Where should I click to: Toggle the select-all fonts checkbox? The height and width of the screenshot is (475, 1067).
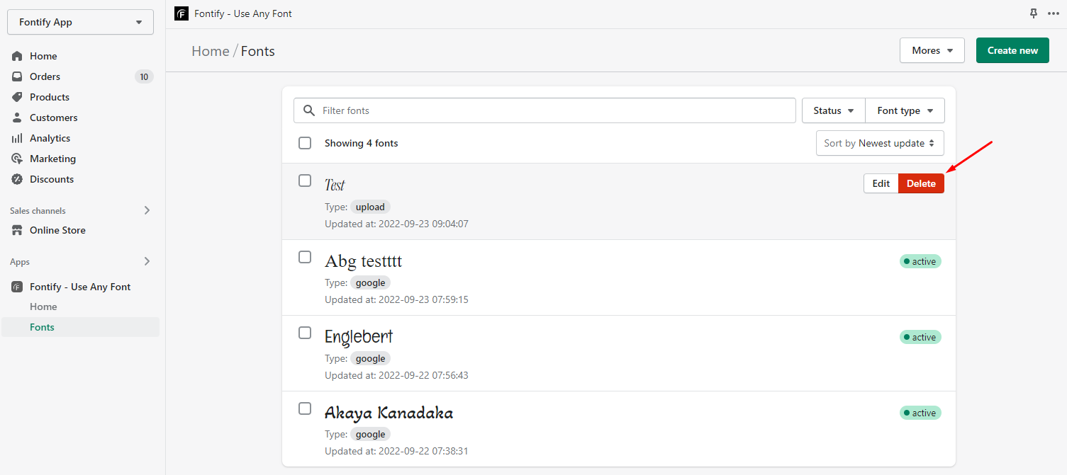(305, 143)
